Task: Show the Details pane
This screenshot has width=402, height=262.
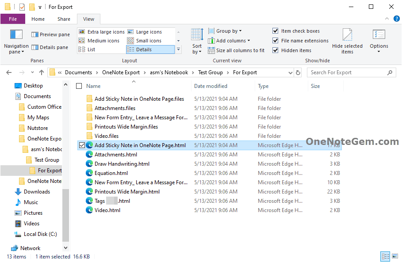Action: tap(50, 47)
